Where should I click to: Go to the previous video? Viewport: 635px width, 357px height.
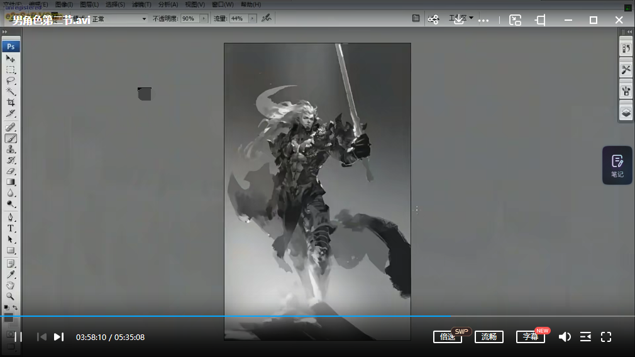pyautogui.click(x=41, y=337)
